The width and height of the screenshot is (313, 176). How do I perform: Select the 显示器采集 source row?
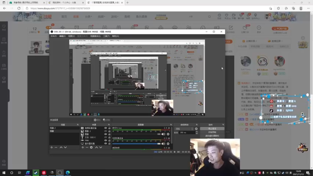95,144
